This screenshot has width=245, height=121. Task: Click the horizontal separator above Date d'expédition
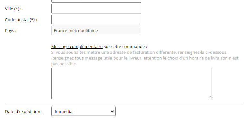click(124, 103)
